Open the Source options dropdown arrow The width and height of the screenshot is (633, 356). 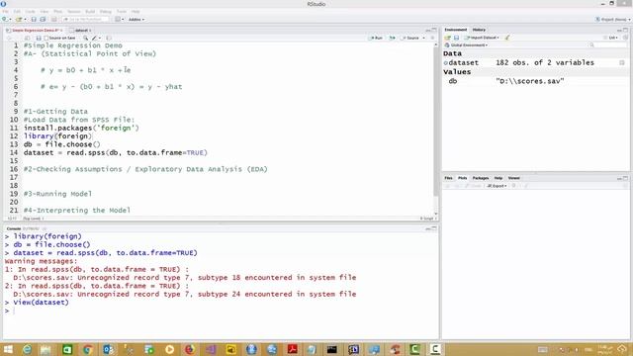pyautogui.click(x=423, y=38)
